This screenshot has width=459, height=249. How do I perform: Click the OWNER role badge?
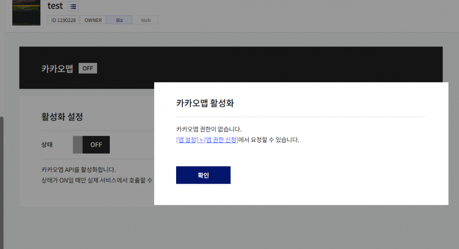point(93,20)
